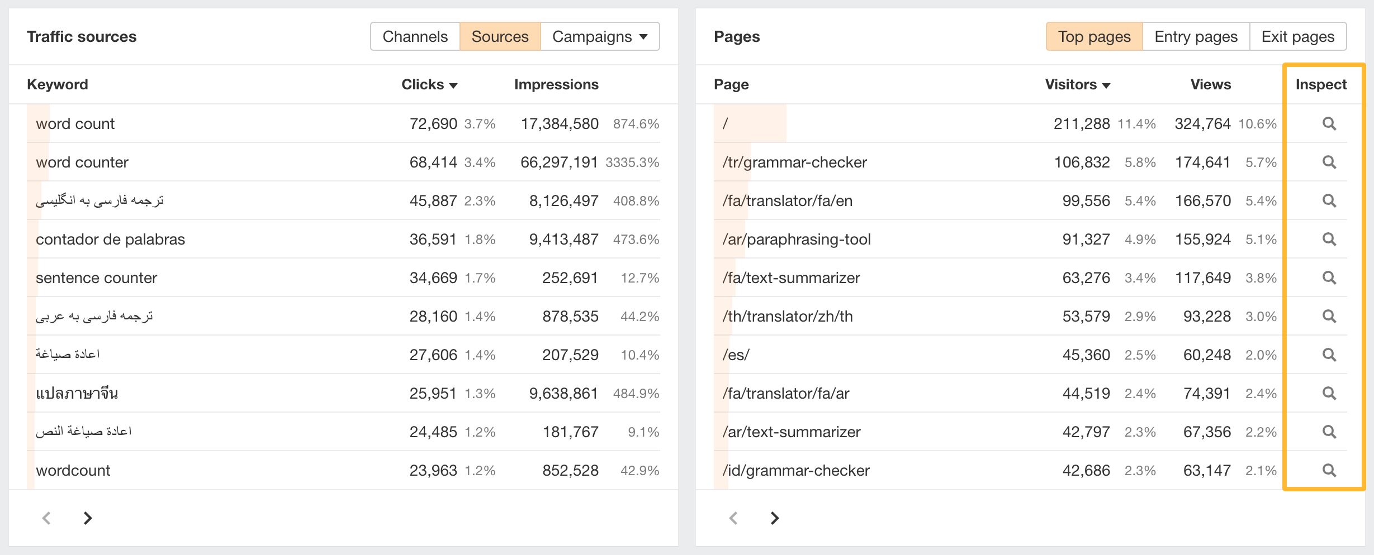The image size is (1374, 555).
Task: Go to next page of Pages table
Action: (774, 518)
